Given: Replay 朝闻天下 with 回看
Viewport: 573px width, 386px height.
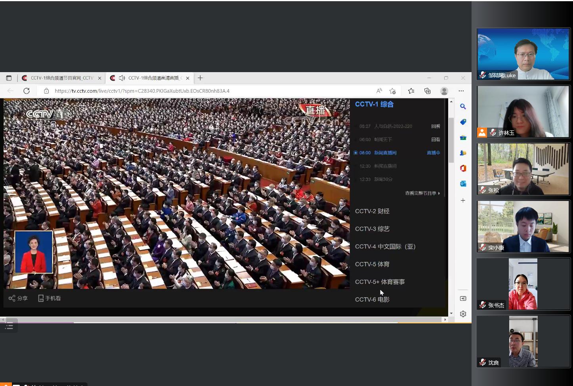Looking at the screenshot, I should 435,139.
